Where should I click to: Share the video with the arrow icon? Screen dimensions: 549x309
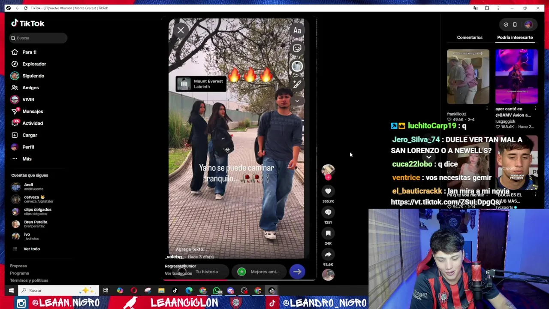point(328,254)
